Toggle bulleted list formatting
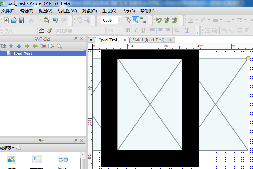The width and height of the screenshot is (253, 169). (177, 30)
